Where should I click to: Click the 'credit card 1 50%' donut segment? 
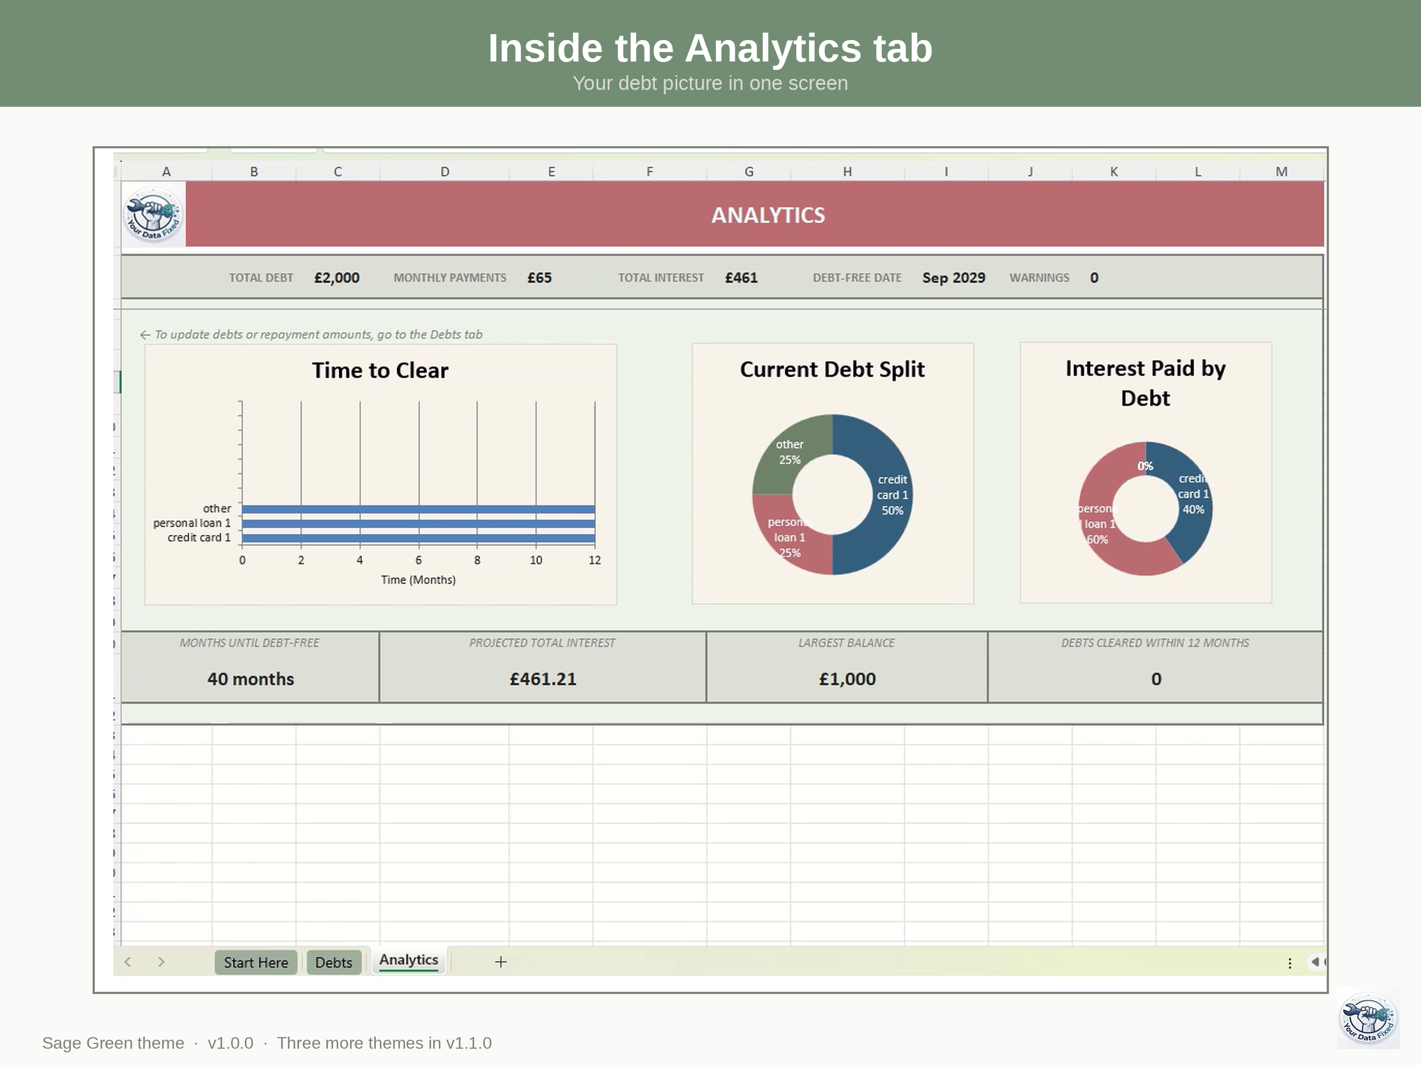pyautogui.click(x=892, y=495)
